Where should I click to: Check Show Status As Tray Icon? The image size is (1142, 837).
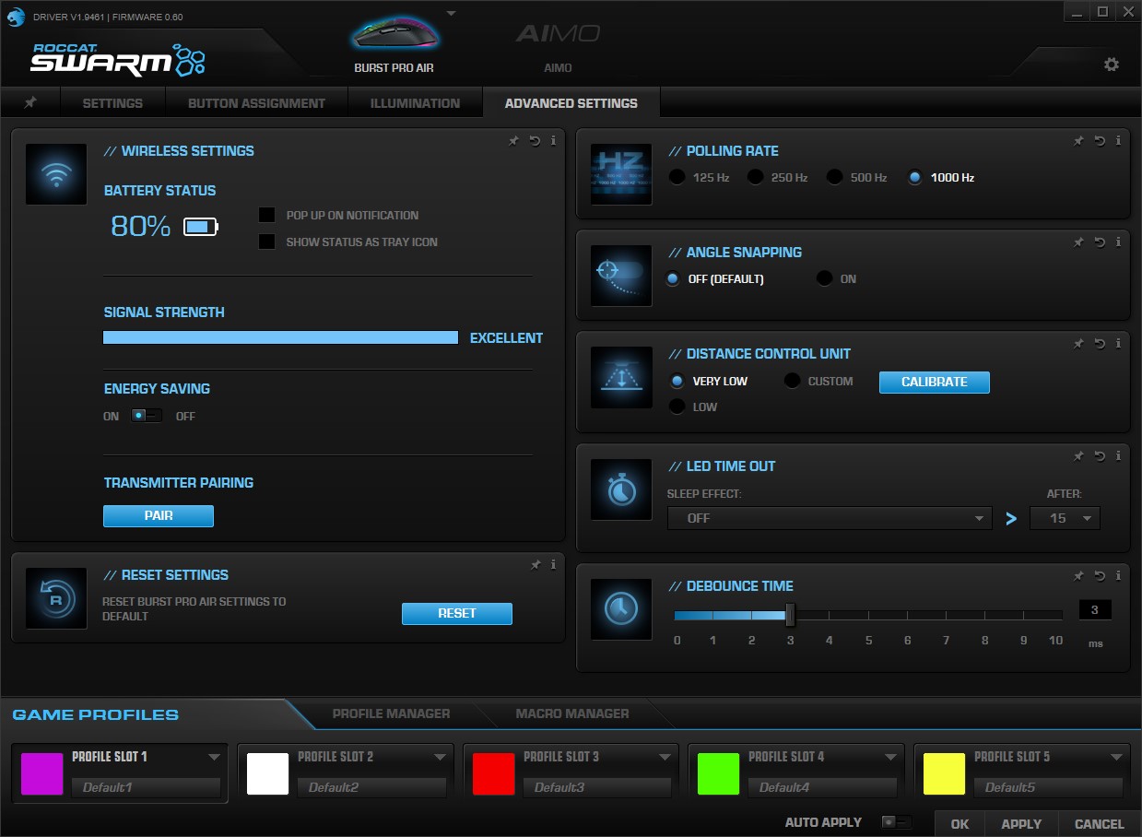click(267, 242)
